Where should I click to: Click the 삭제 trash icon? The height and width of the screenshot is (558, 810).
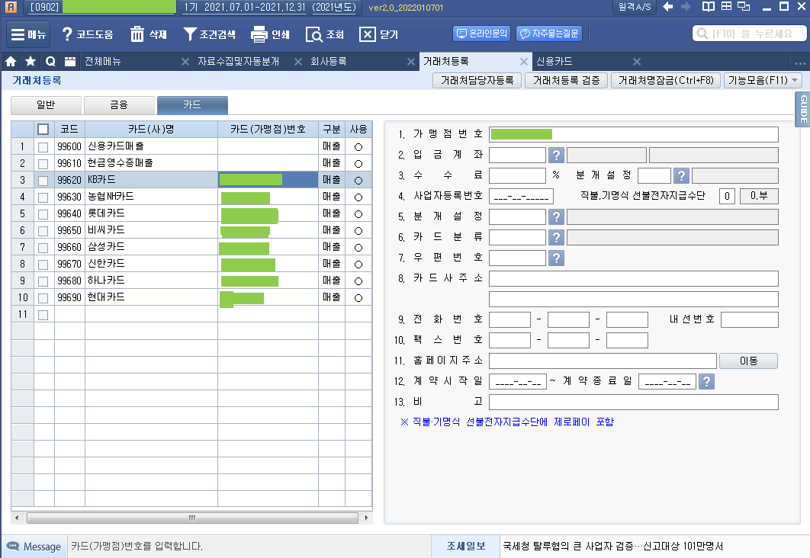[x=137, y=34]
